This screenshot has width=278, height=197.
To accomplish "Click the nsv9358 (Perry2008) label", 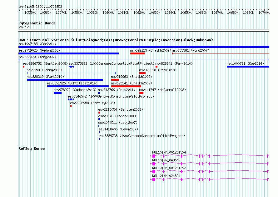I will pyautogui.click(x=44, y=70).
